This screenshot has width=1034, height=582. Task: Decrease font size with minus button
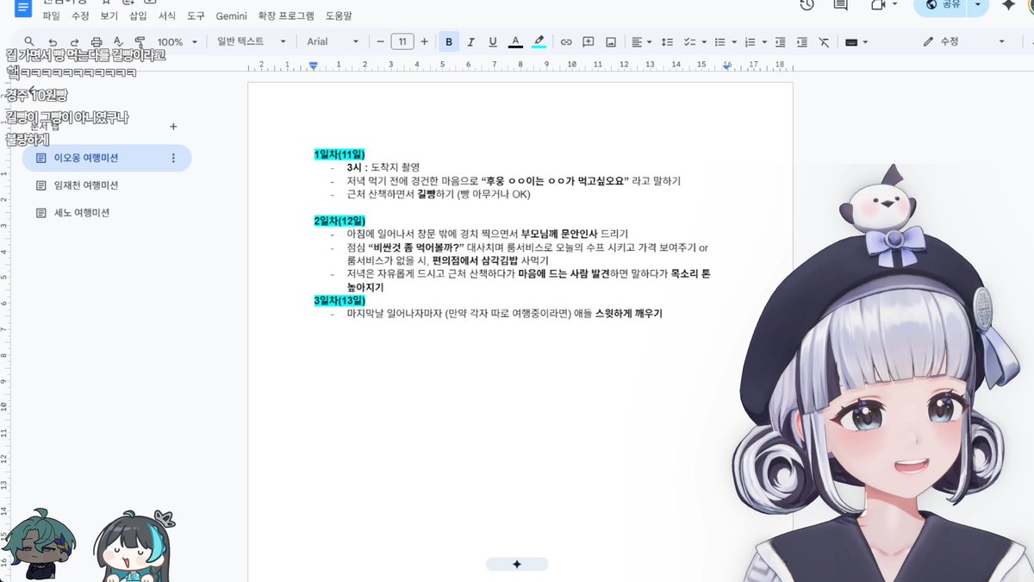(380, 41)
